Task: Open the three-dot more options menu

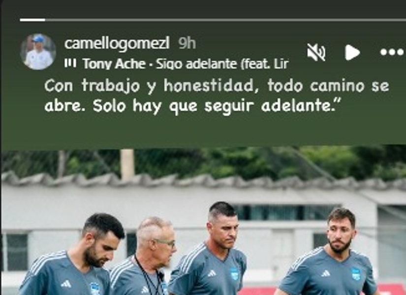Action: click(392, 52)
